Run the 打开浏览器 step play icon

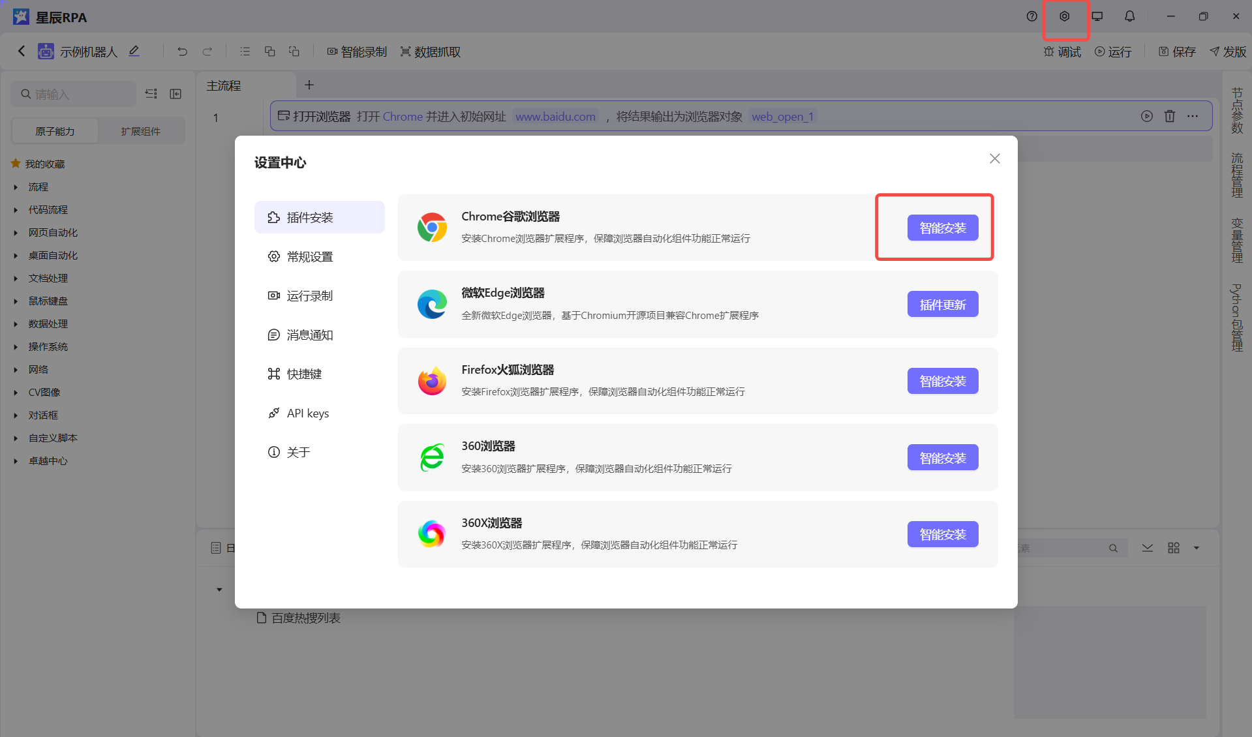click(x=1146, y=116)
